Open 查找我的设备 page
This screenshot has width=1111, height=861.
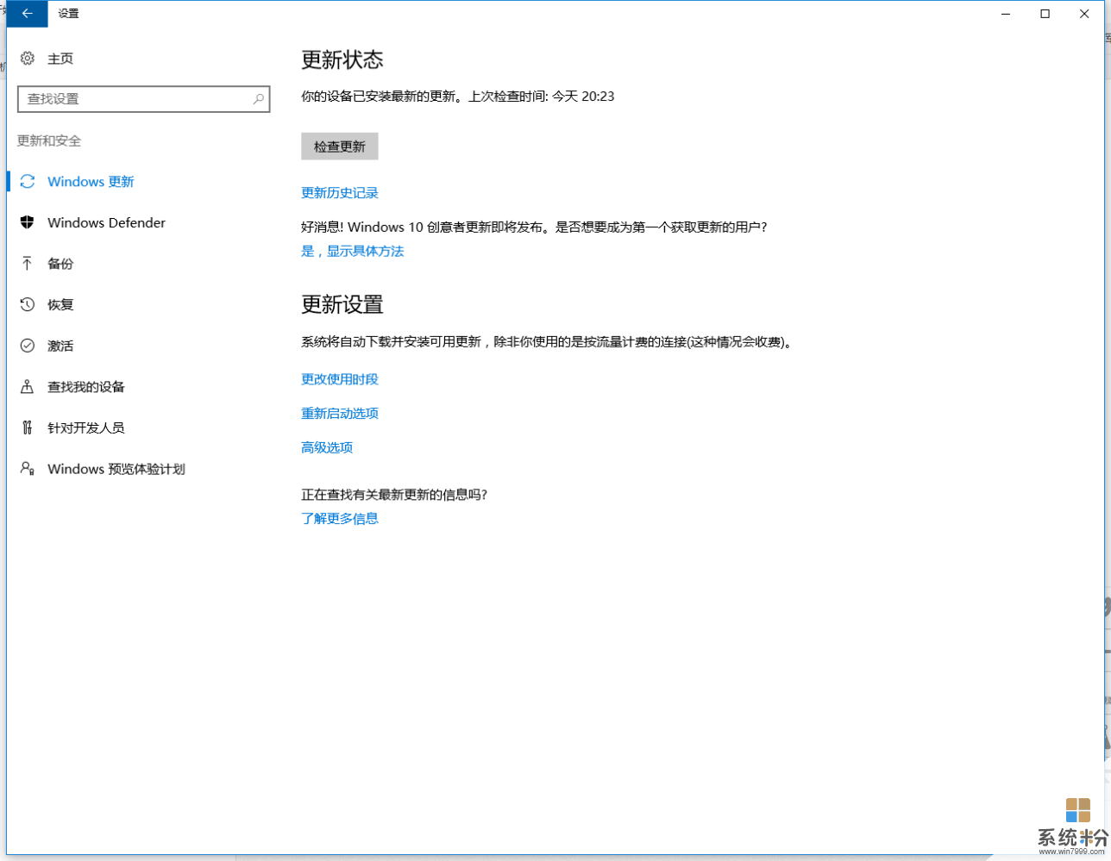86,387
